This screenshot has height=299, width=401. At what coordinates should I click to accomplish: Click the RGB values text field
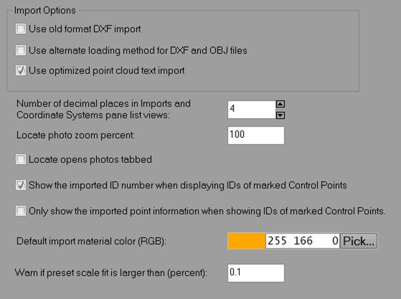coord(302,241)
